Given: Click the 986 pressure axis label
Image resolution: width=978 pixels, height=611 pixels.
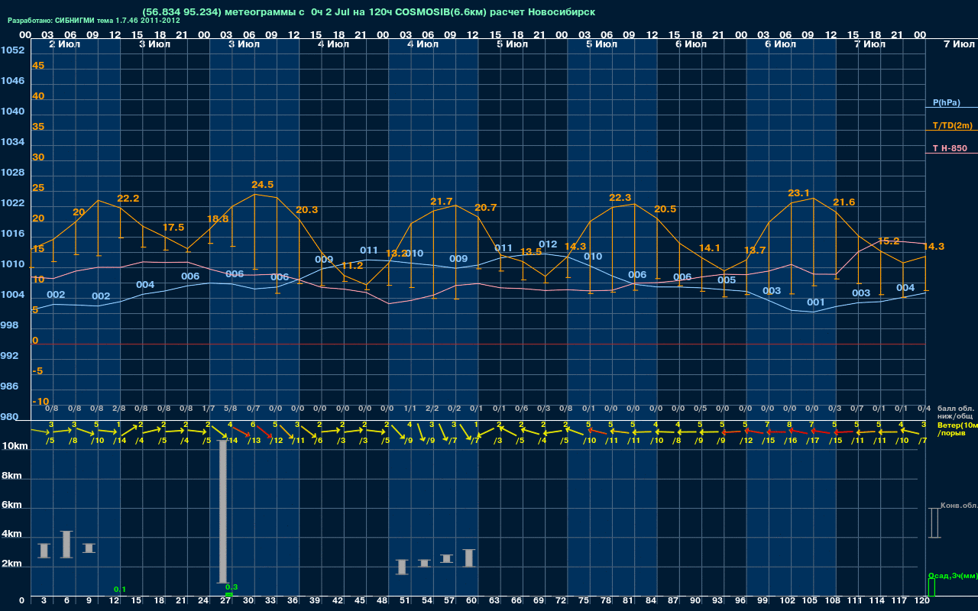Looking at the screenshot, I should 9,386.
